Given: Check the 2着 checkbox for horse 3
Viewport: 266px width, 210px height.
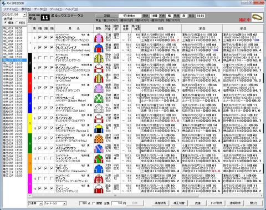Looking at the screenshot, I should (x=45, y=58).
